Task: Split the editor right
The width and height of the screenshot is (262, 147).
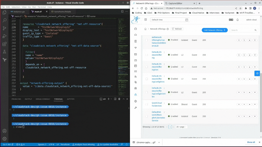Action: [122, 12]
